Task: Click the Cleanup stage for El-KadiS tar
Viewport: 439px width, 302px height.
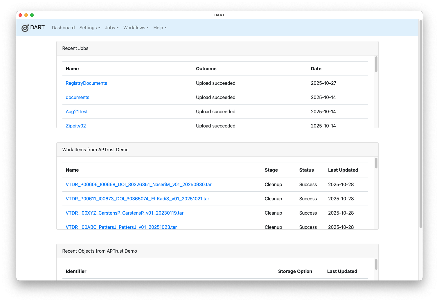Action: click(273, 199)
